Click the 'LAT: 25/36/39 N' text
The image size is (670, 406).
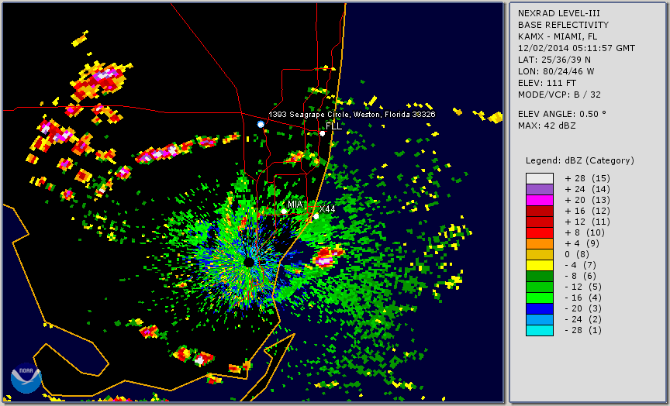tap(554, 60)
